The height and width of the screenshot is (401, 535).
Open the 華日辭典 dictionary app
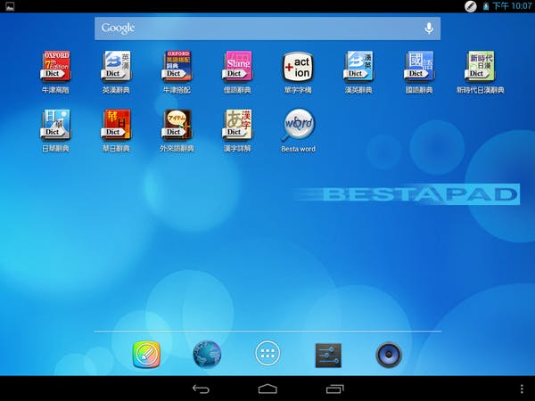click(116, 125)
